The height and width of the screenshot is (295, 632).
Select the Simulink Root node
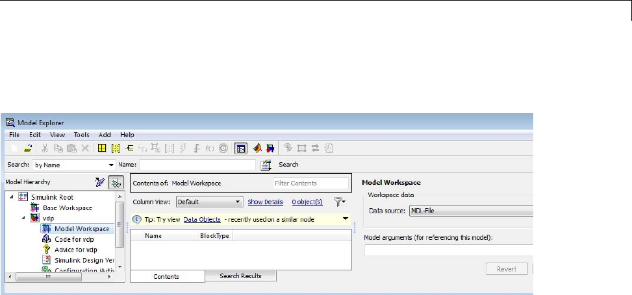(x=52, y=197)
